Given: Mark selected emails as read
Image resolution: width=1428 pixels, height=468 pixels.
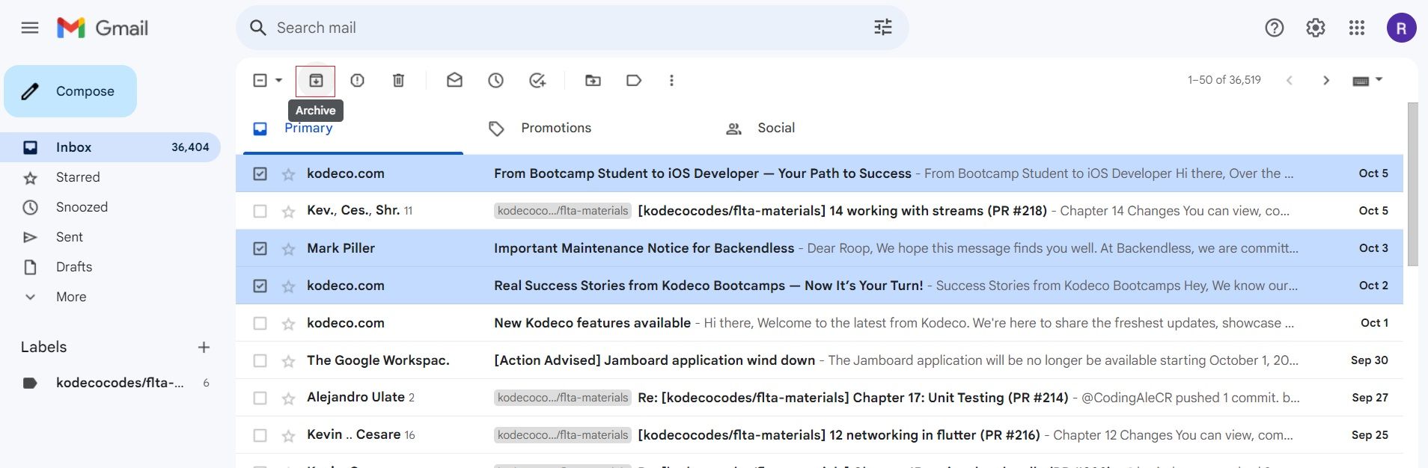Looking at the screenshot, I should 454,81.
